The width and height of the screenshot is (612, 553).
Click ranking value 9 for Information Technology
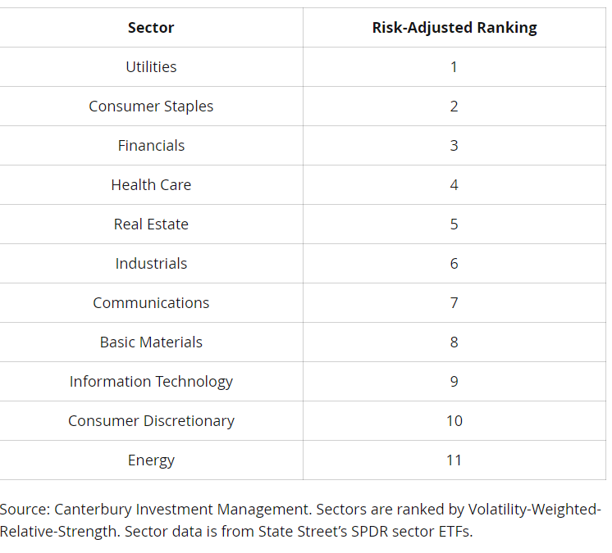[x=454, y=382]
